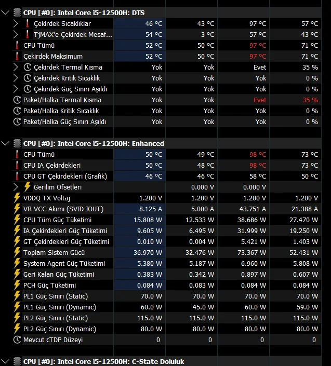Click the 43.751 A maximum current value
This screenshot has height=366, width=331.
[x=253, y=209]
